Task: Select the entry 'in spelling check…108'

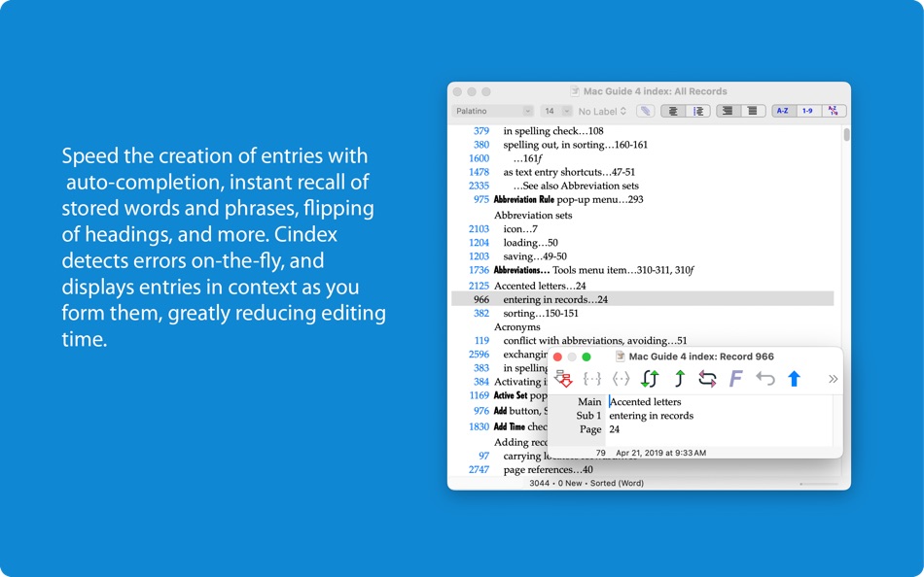Action: coord(552,131)
